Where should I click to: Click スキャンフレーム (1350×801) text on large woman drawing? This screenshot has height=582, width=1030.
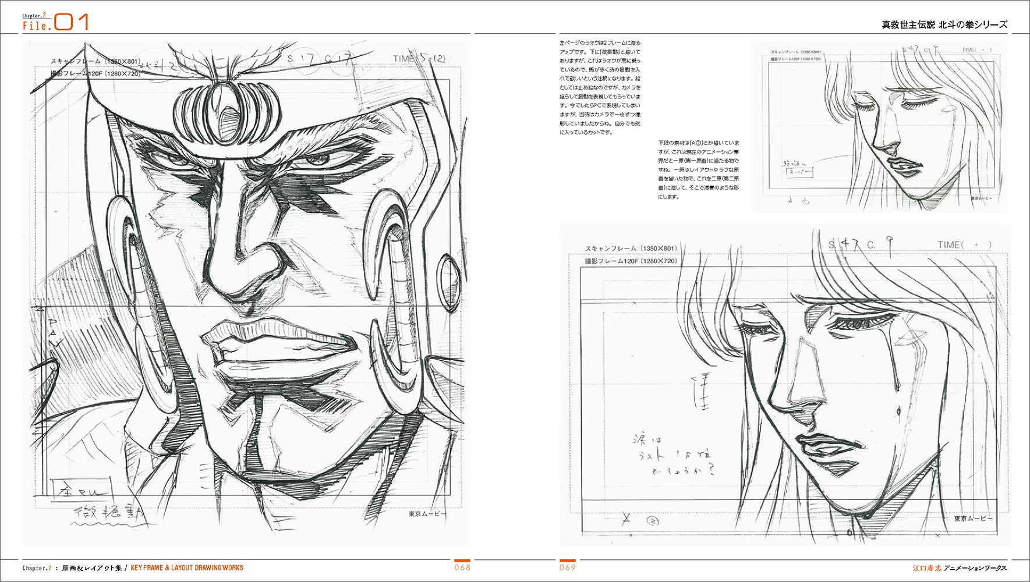coord(631,249)
